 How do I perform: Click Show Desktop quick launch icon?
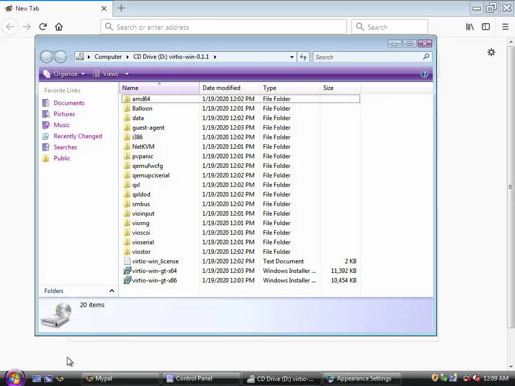coord(36,378)
